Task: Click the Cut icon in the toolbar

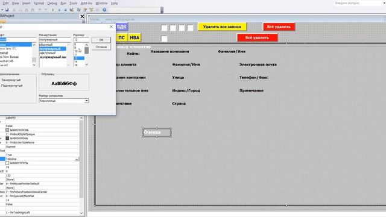Action: coord(14,10)
